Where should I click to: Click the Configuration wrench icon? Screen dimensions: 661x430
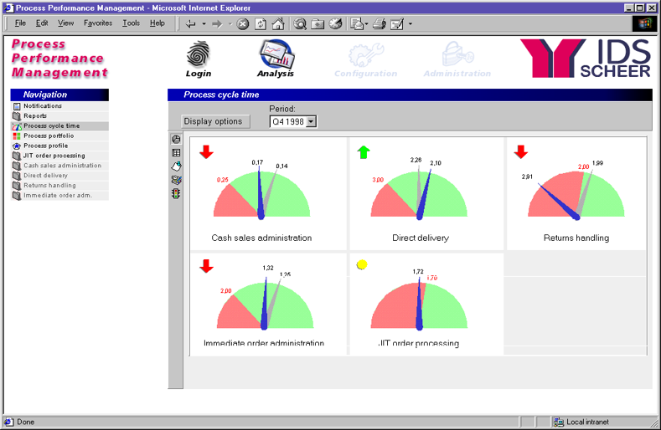[x=366, y=54]
